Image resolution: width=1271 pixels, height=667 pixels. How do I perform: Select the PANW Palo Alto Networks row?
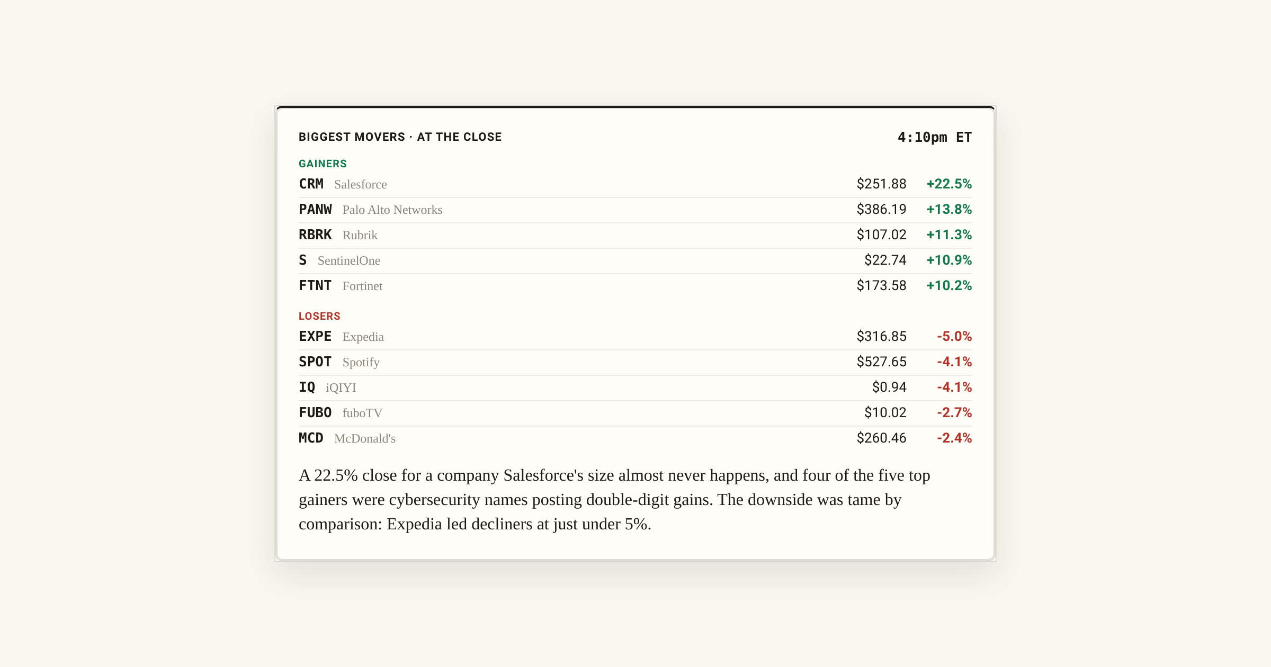635,210
